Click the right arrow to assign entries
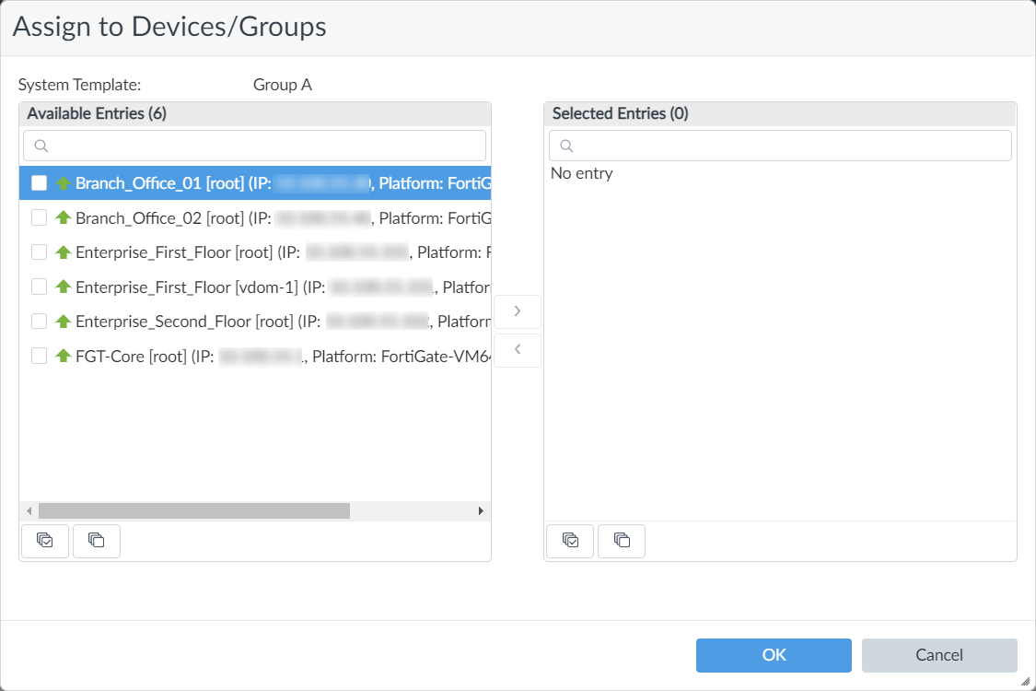Screen dimensions: 1036x691 (518, 311)
